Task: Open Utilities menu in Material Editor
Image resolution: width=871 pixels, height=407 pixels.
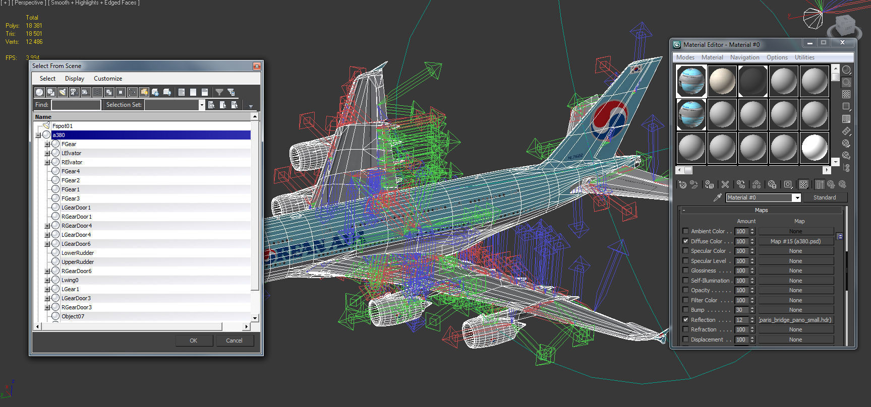Action: (804, 57)
